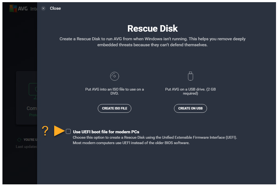Viewport: 279px width, 186px height.
Task: Click the USB drive icon
Action: 190,76
